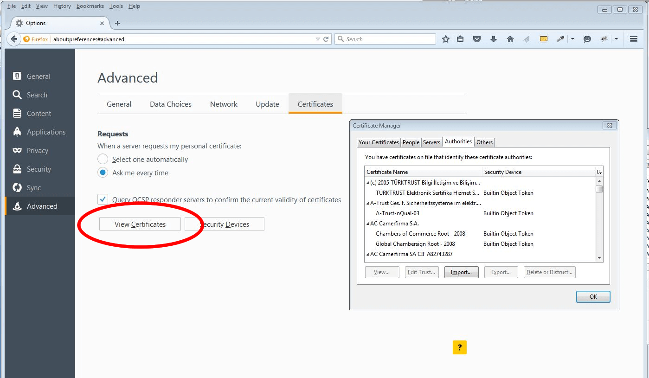Click the Pocket icon in toolbar
Image resolution: width=649 pixels, height=378 pixels.
[x=477, y=39]
